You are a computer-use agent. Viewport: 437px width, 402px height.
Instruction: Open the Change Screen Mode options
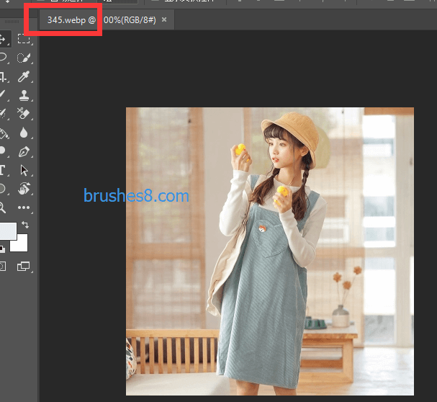click(x=24, y=267)
